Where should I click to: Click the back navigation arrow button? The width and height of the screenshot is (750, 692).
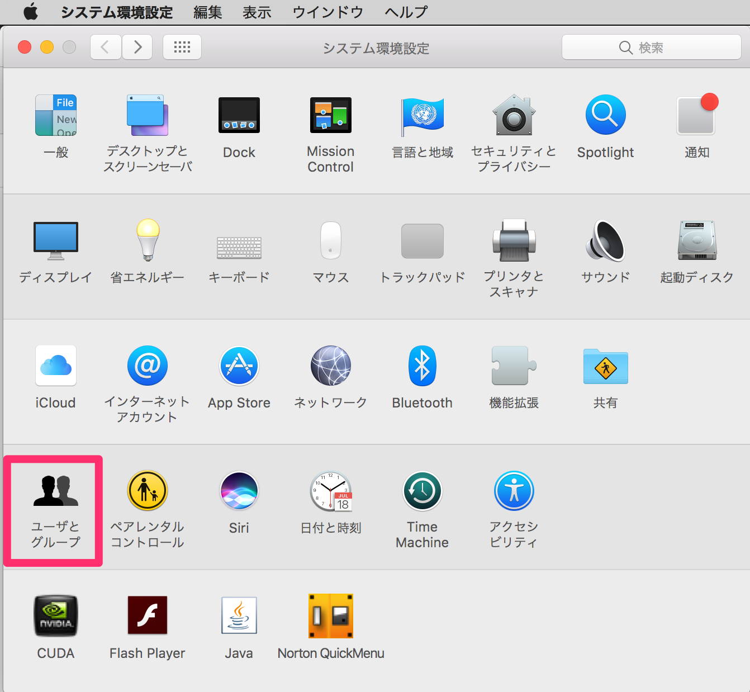tap(106, 47)
